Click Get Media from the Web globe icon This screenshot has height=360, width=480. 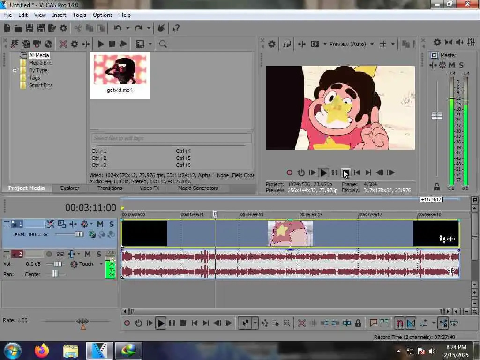pos(48,44)
